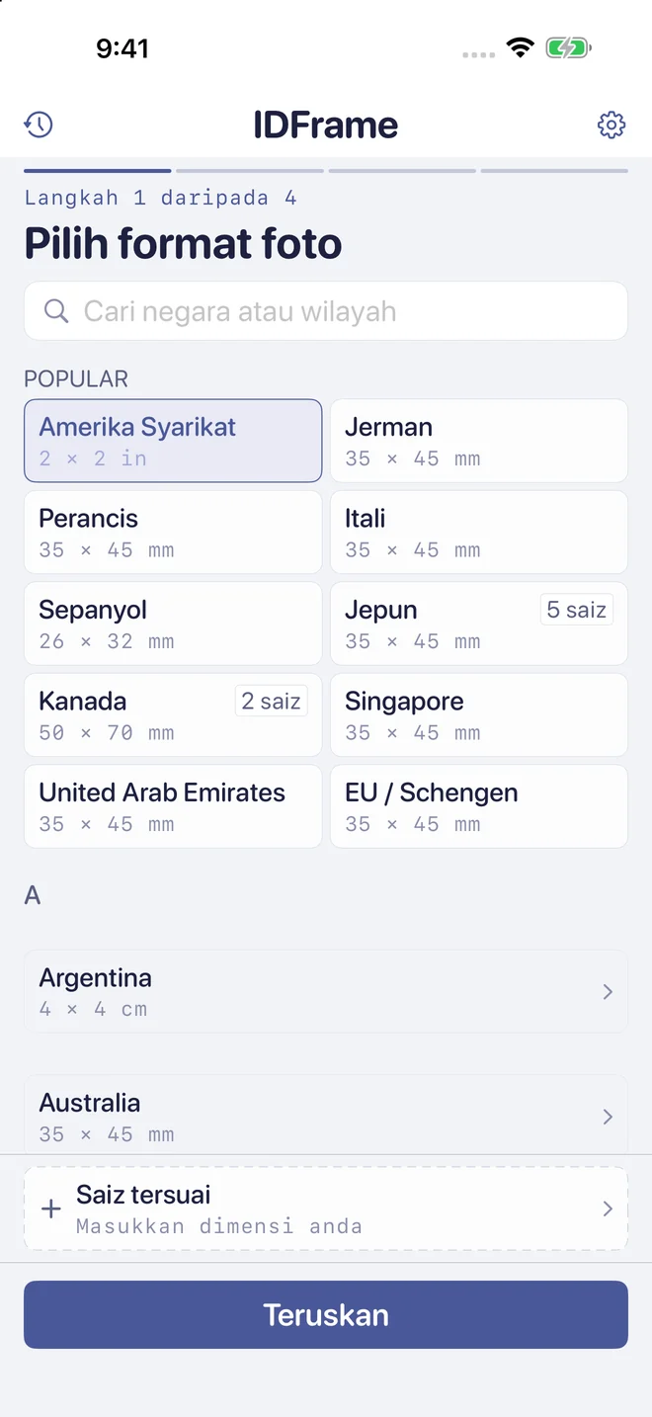
Task: Open settings gear icon
Action: 611,125
